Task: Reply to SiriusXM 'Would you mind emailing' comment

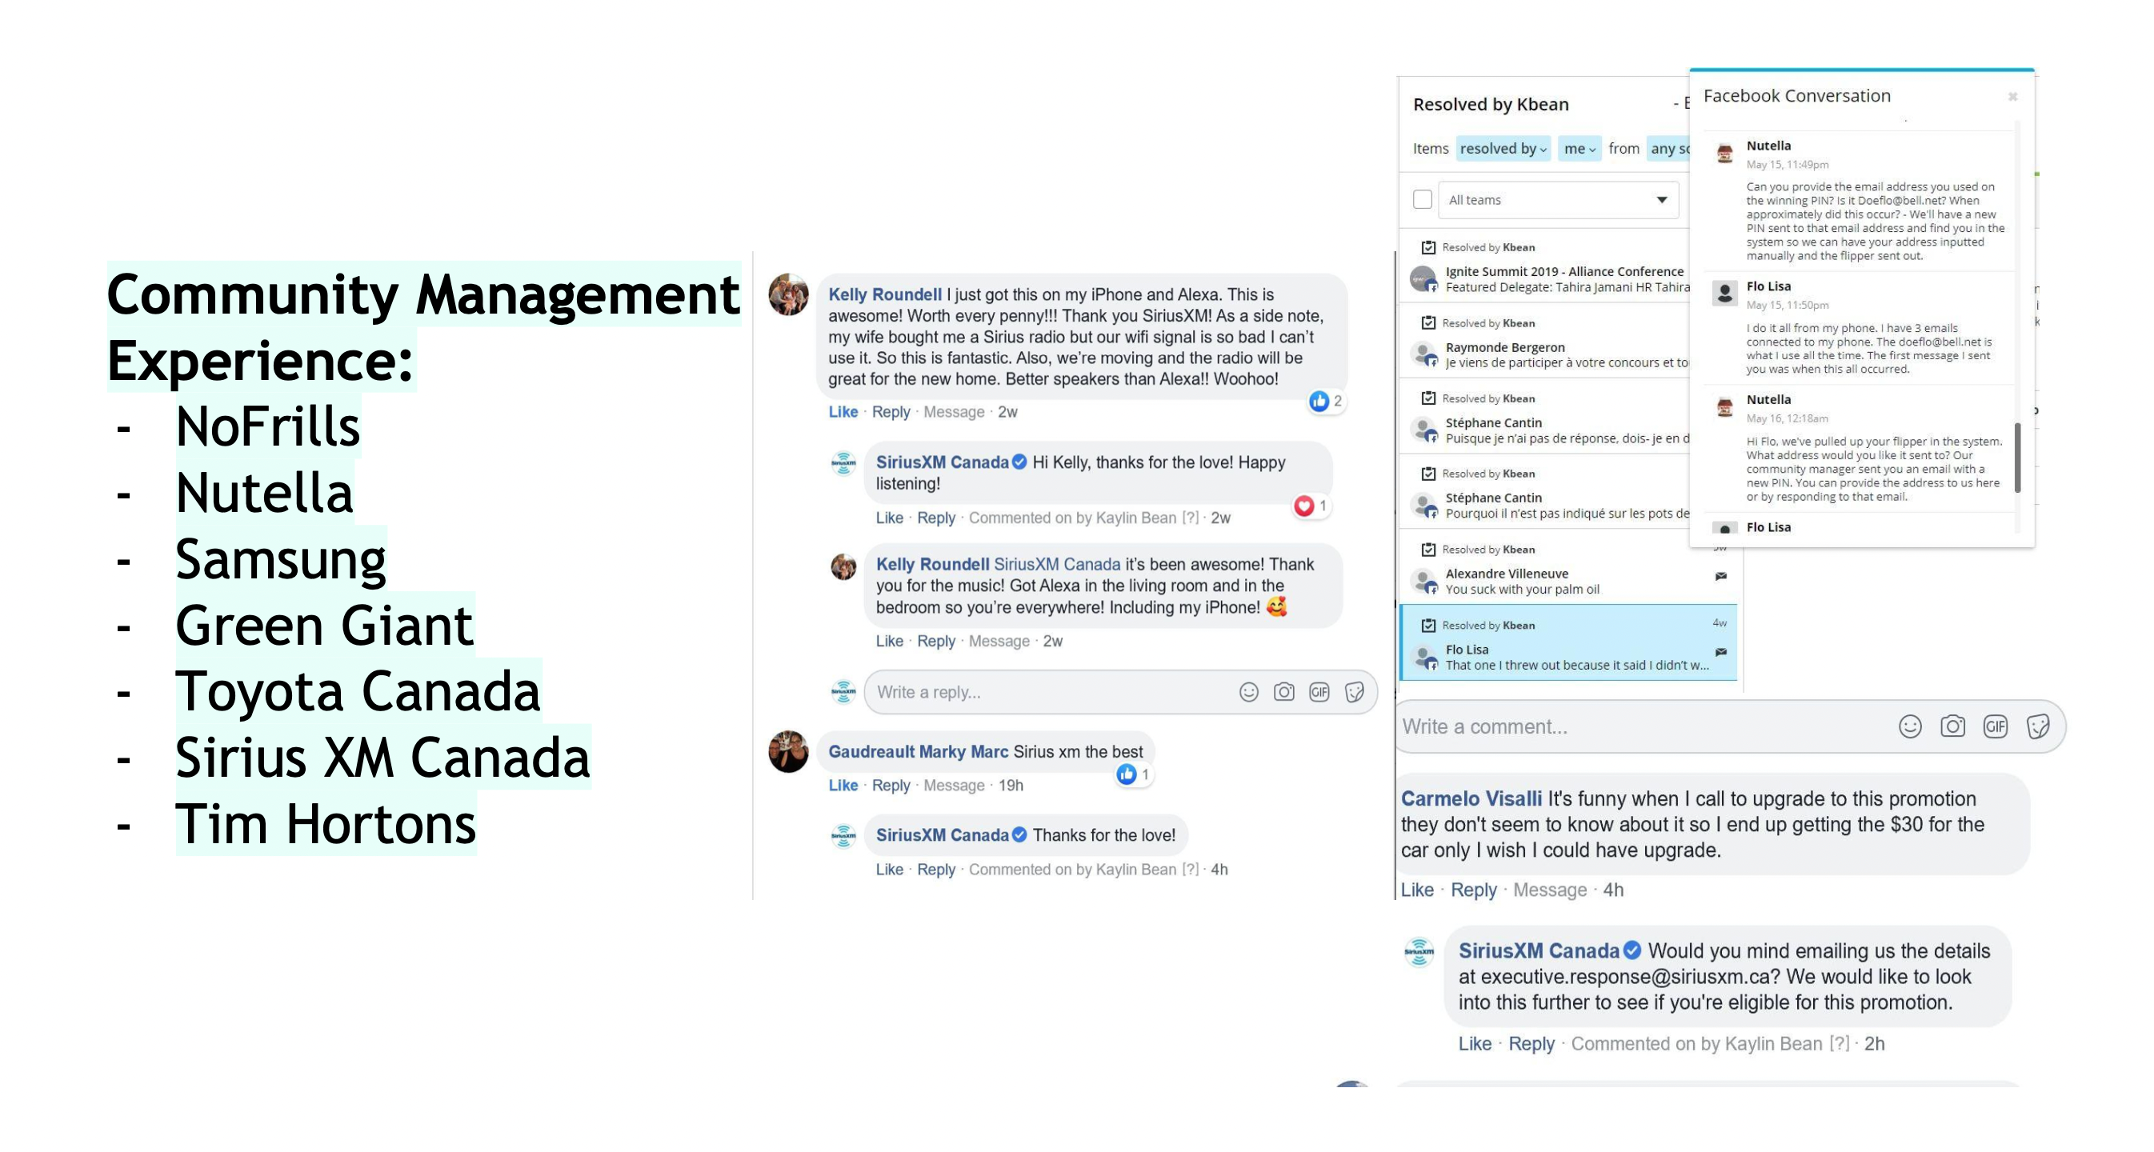Action: pyautogui.click(x=1531, y=1044)
